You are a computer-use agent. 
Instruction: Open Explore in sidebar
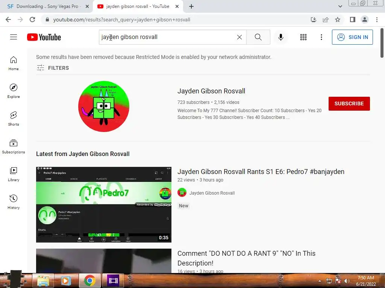tap(14, 91)
